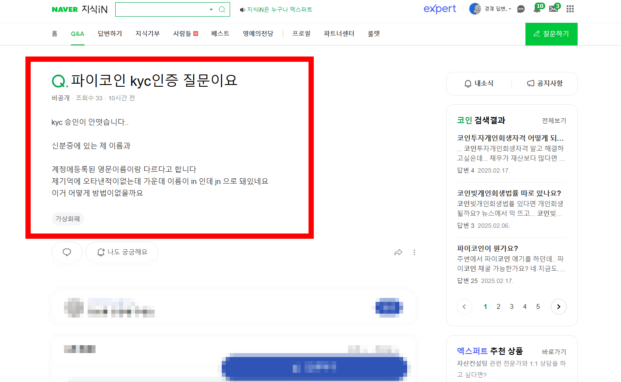Open the 파트너센터 menu item
Viewport: 621px width, 382px height.
(339, 34)
